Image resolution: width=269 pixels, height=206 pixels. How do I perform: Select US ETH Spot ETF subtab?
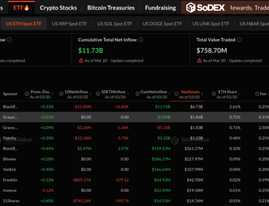[x=24, y=24]
